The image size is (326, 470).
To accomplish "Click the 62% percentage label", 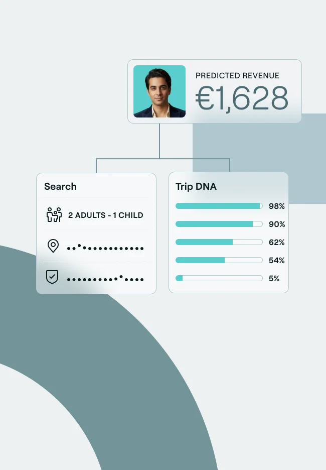I will click(x=276, y=242).
